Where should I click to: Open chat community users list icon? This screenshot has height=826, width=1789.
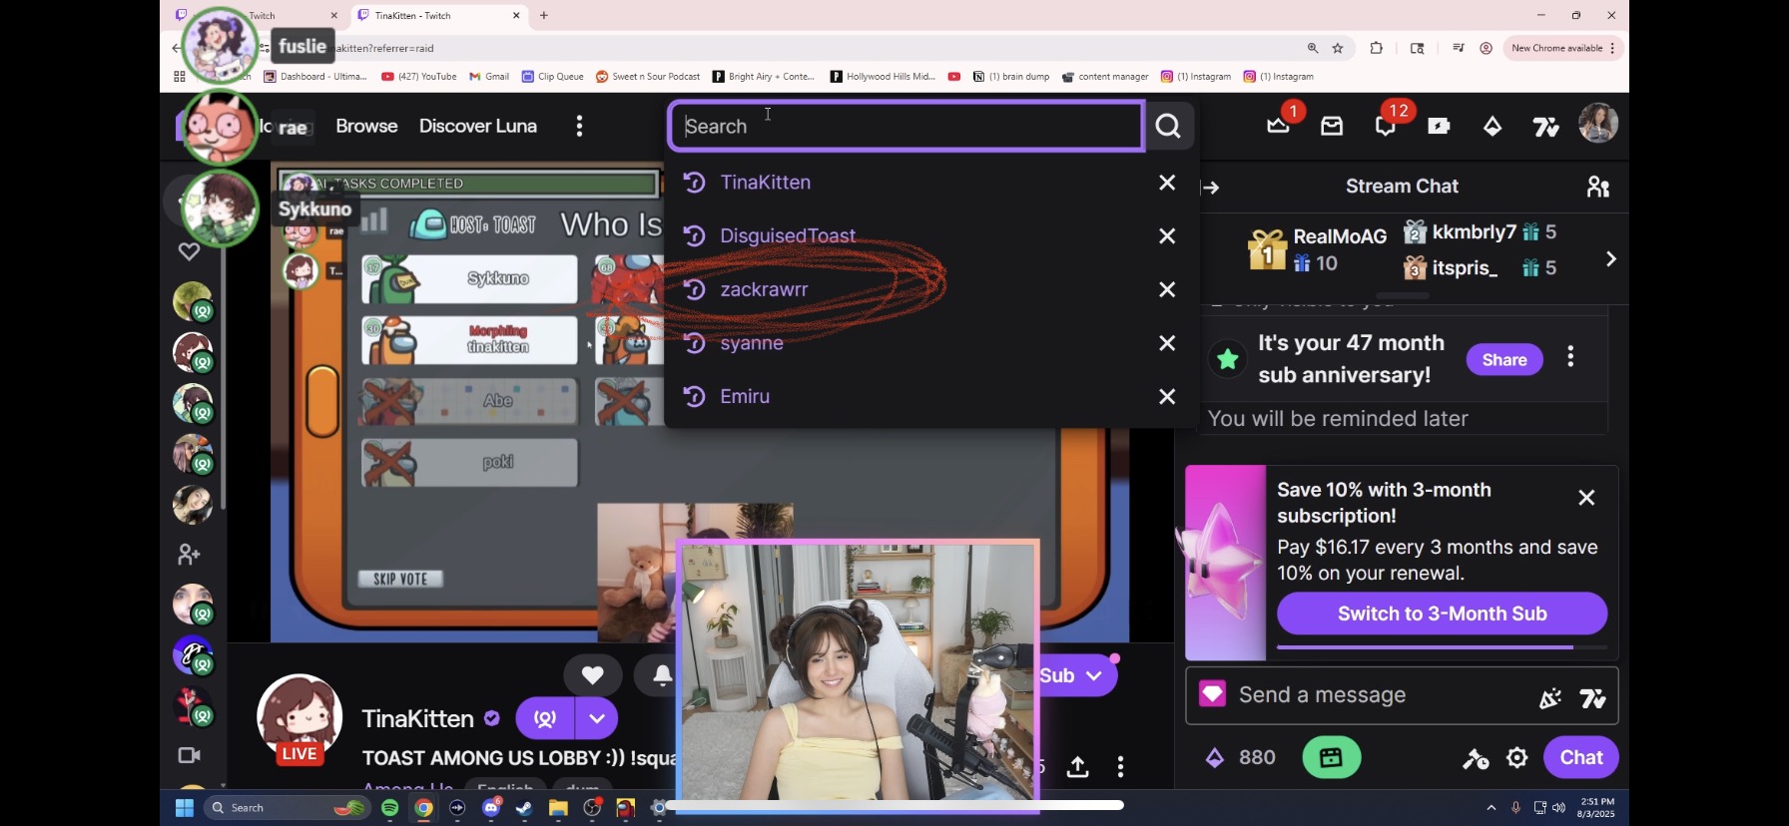click(x=1598, y=187)
